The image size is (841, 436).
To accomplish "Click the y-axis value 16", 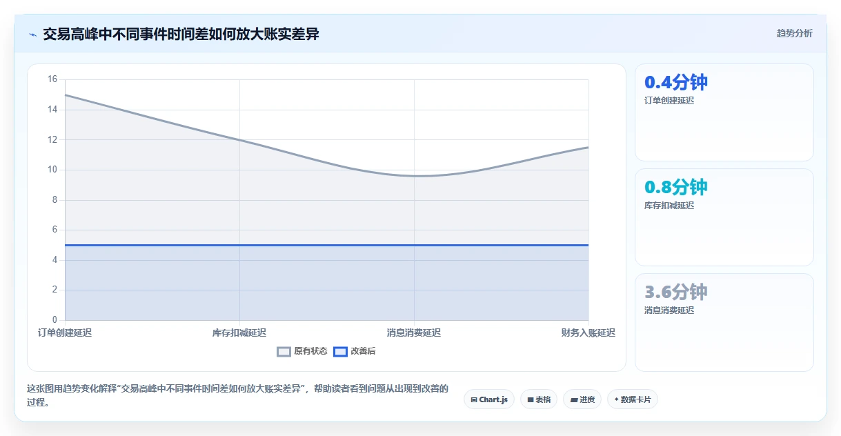I will click(x=52, y=79).
